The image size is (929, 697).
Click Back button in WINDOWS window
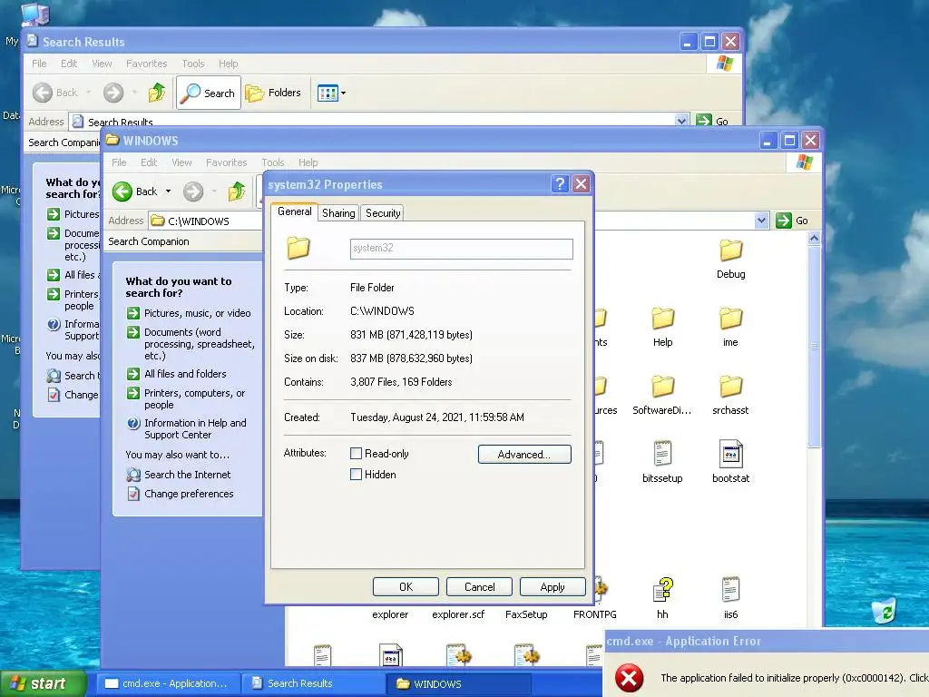click(135, 191)
